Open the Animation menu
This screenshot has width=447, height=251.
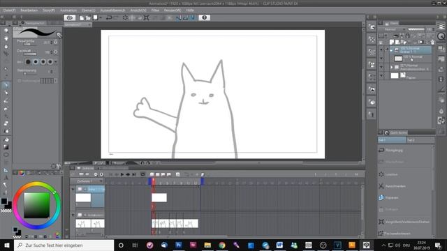(x=68, y=10)
